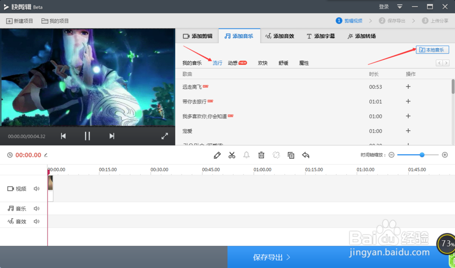This screenshot has width=455, height=268.
Task: Click the song list vertical scrollbar
Action: 453,86
